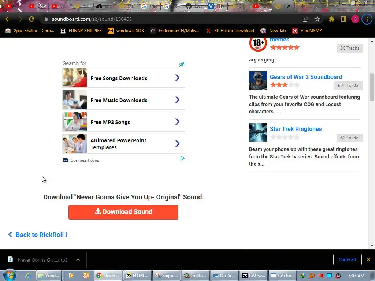The image size is (375, 281).
Task: Click the Ad badge next to Business Focus
Action: pyautogui.click(x=65, y=160)
